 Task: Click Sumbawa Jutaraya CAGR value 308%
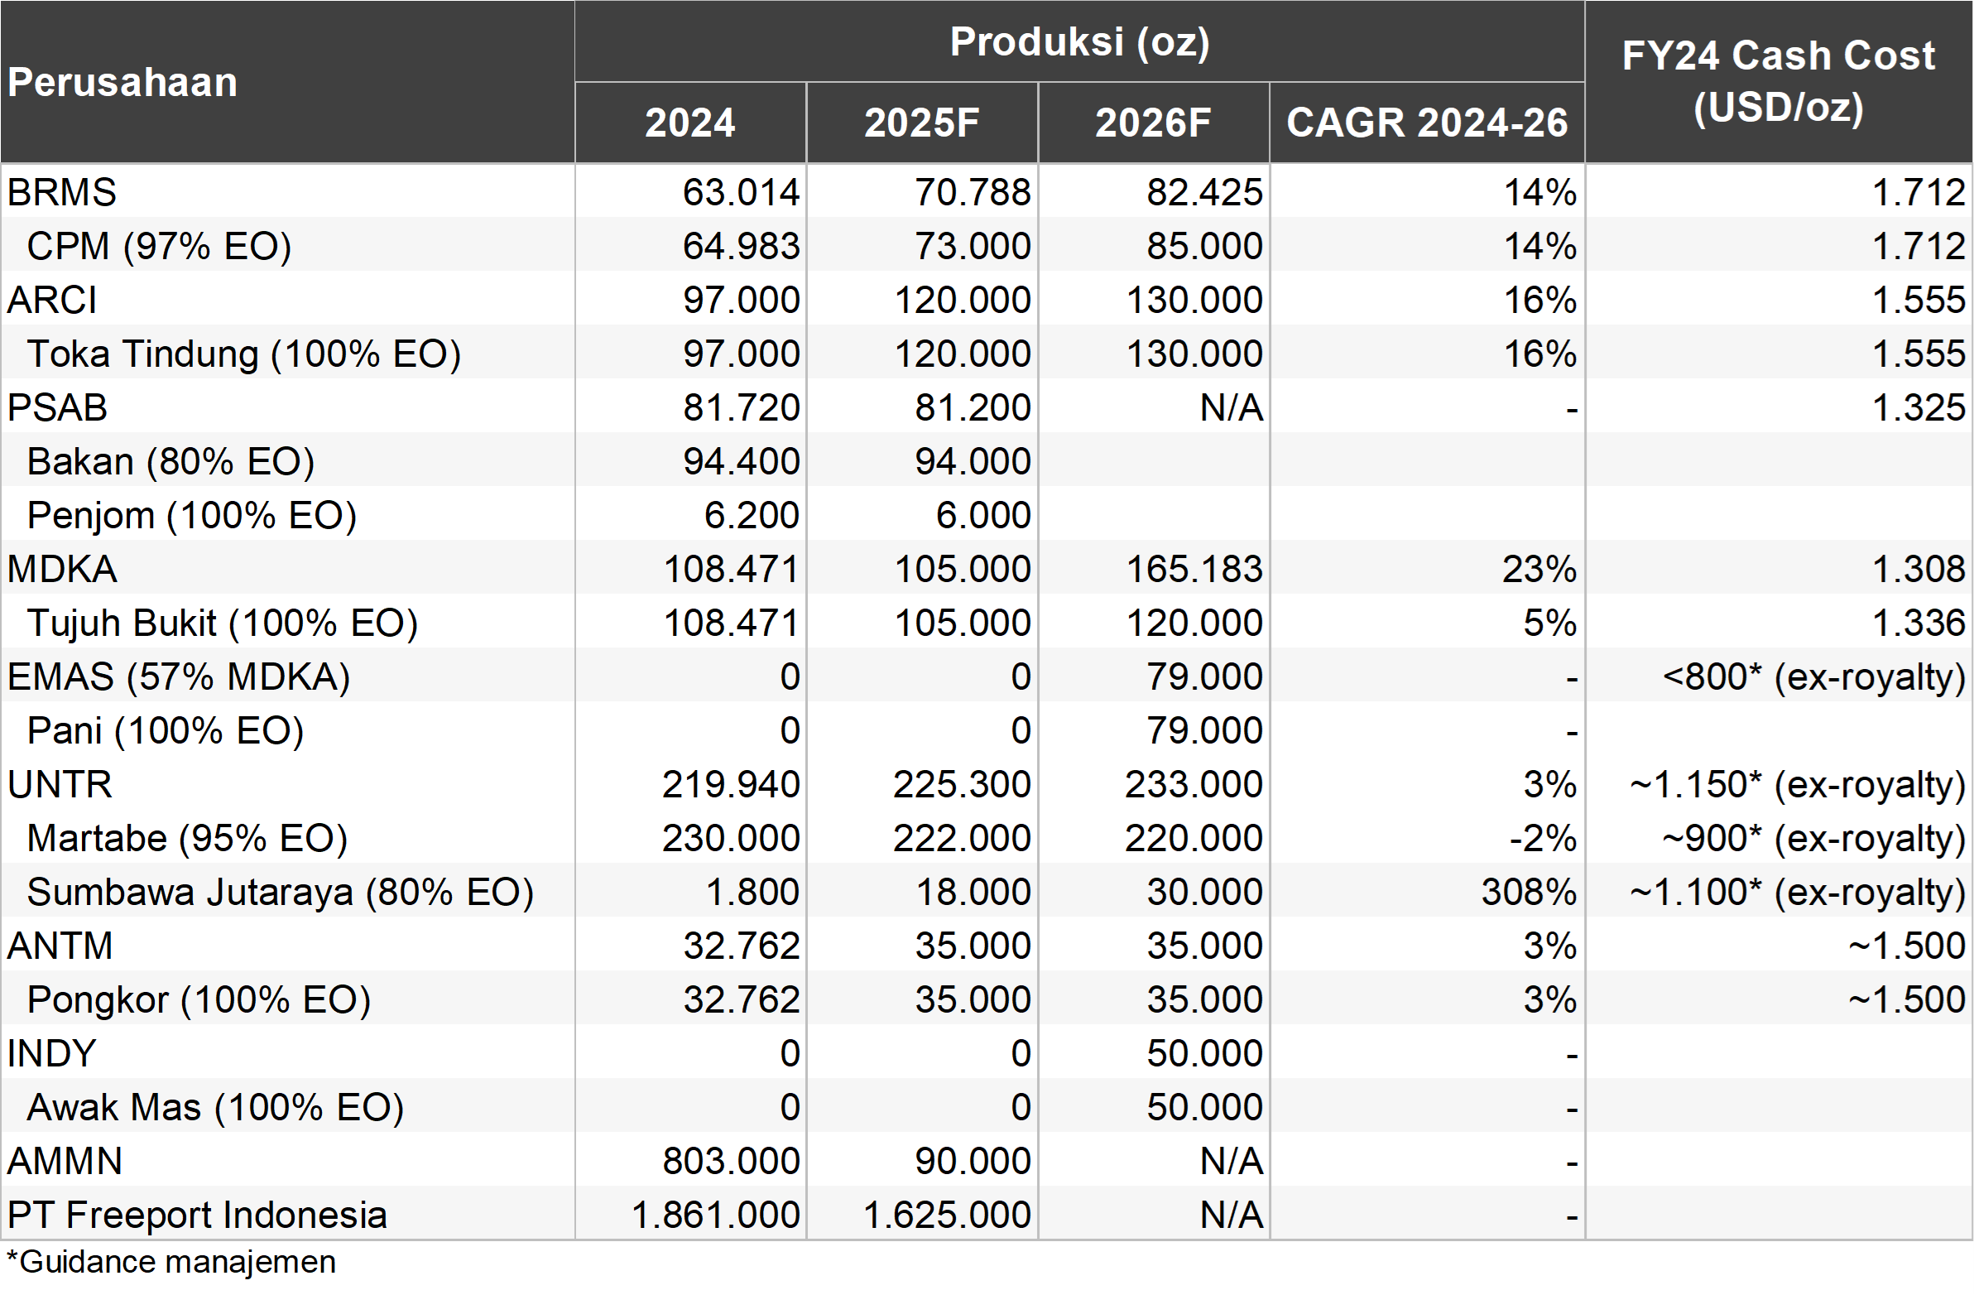pyautogui.click(x=1529, y=892)
